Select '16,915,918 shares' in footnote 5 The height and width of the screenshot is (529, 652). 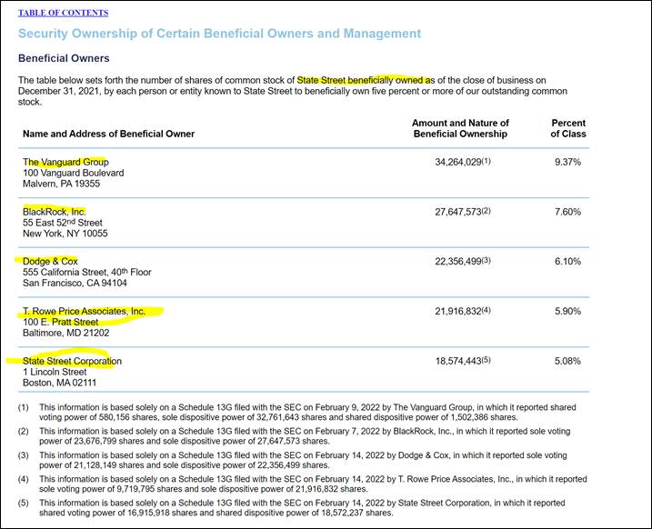162,513
